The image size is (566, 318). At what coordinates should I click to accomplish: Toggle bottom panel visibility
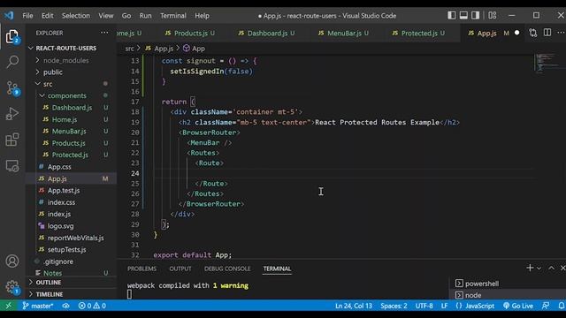coord(463,16)
